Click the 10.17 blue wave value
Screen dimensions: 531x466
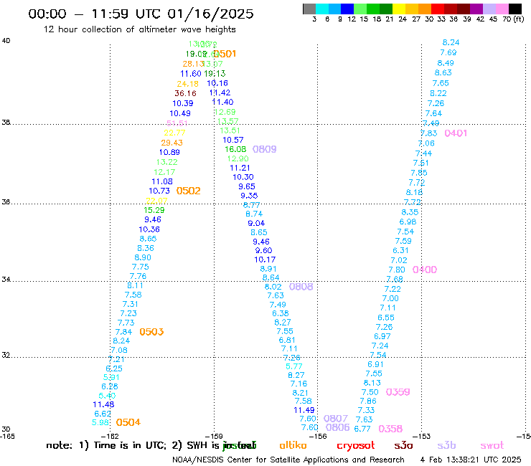[x=265, y=260]
